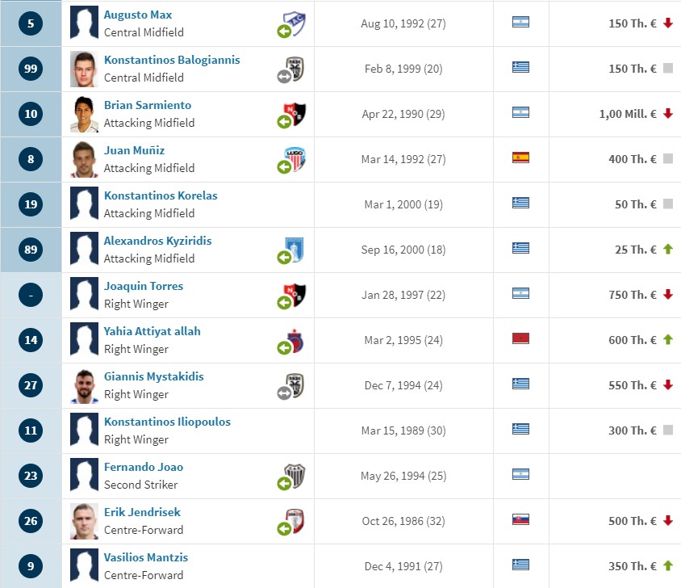Image resolution: width=681 pixels, height=588 pixels.
Task: Click the Moroccan flag in Attiyat allah's row
Action: [520, 338]
